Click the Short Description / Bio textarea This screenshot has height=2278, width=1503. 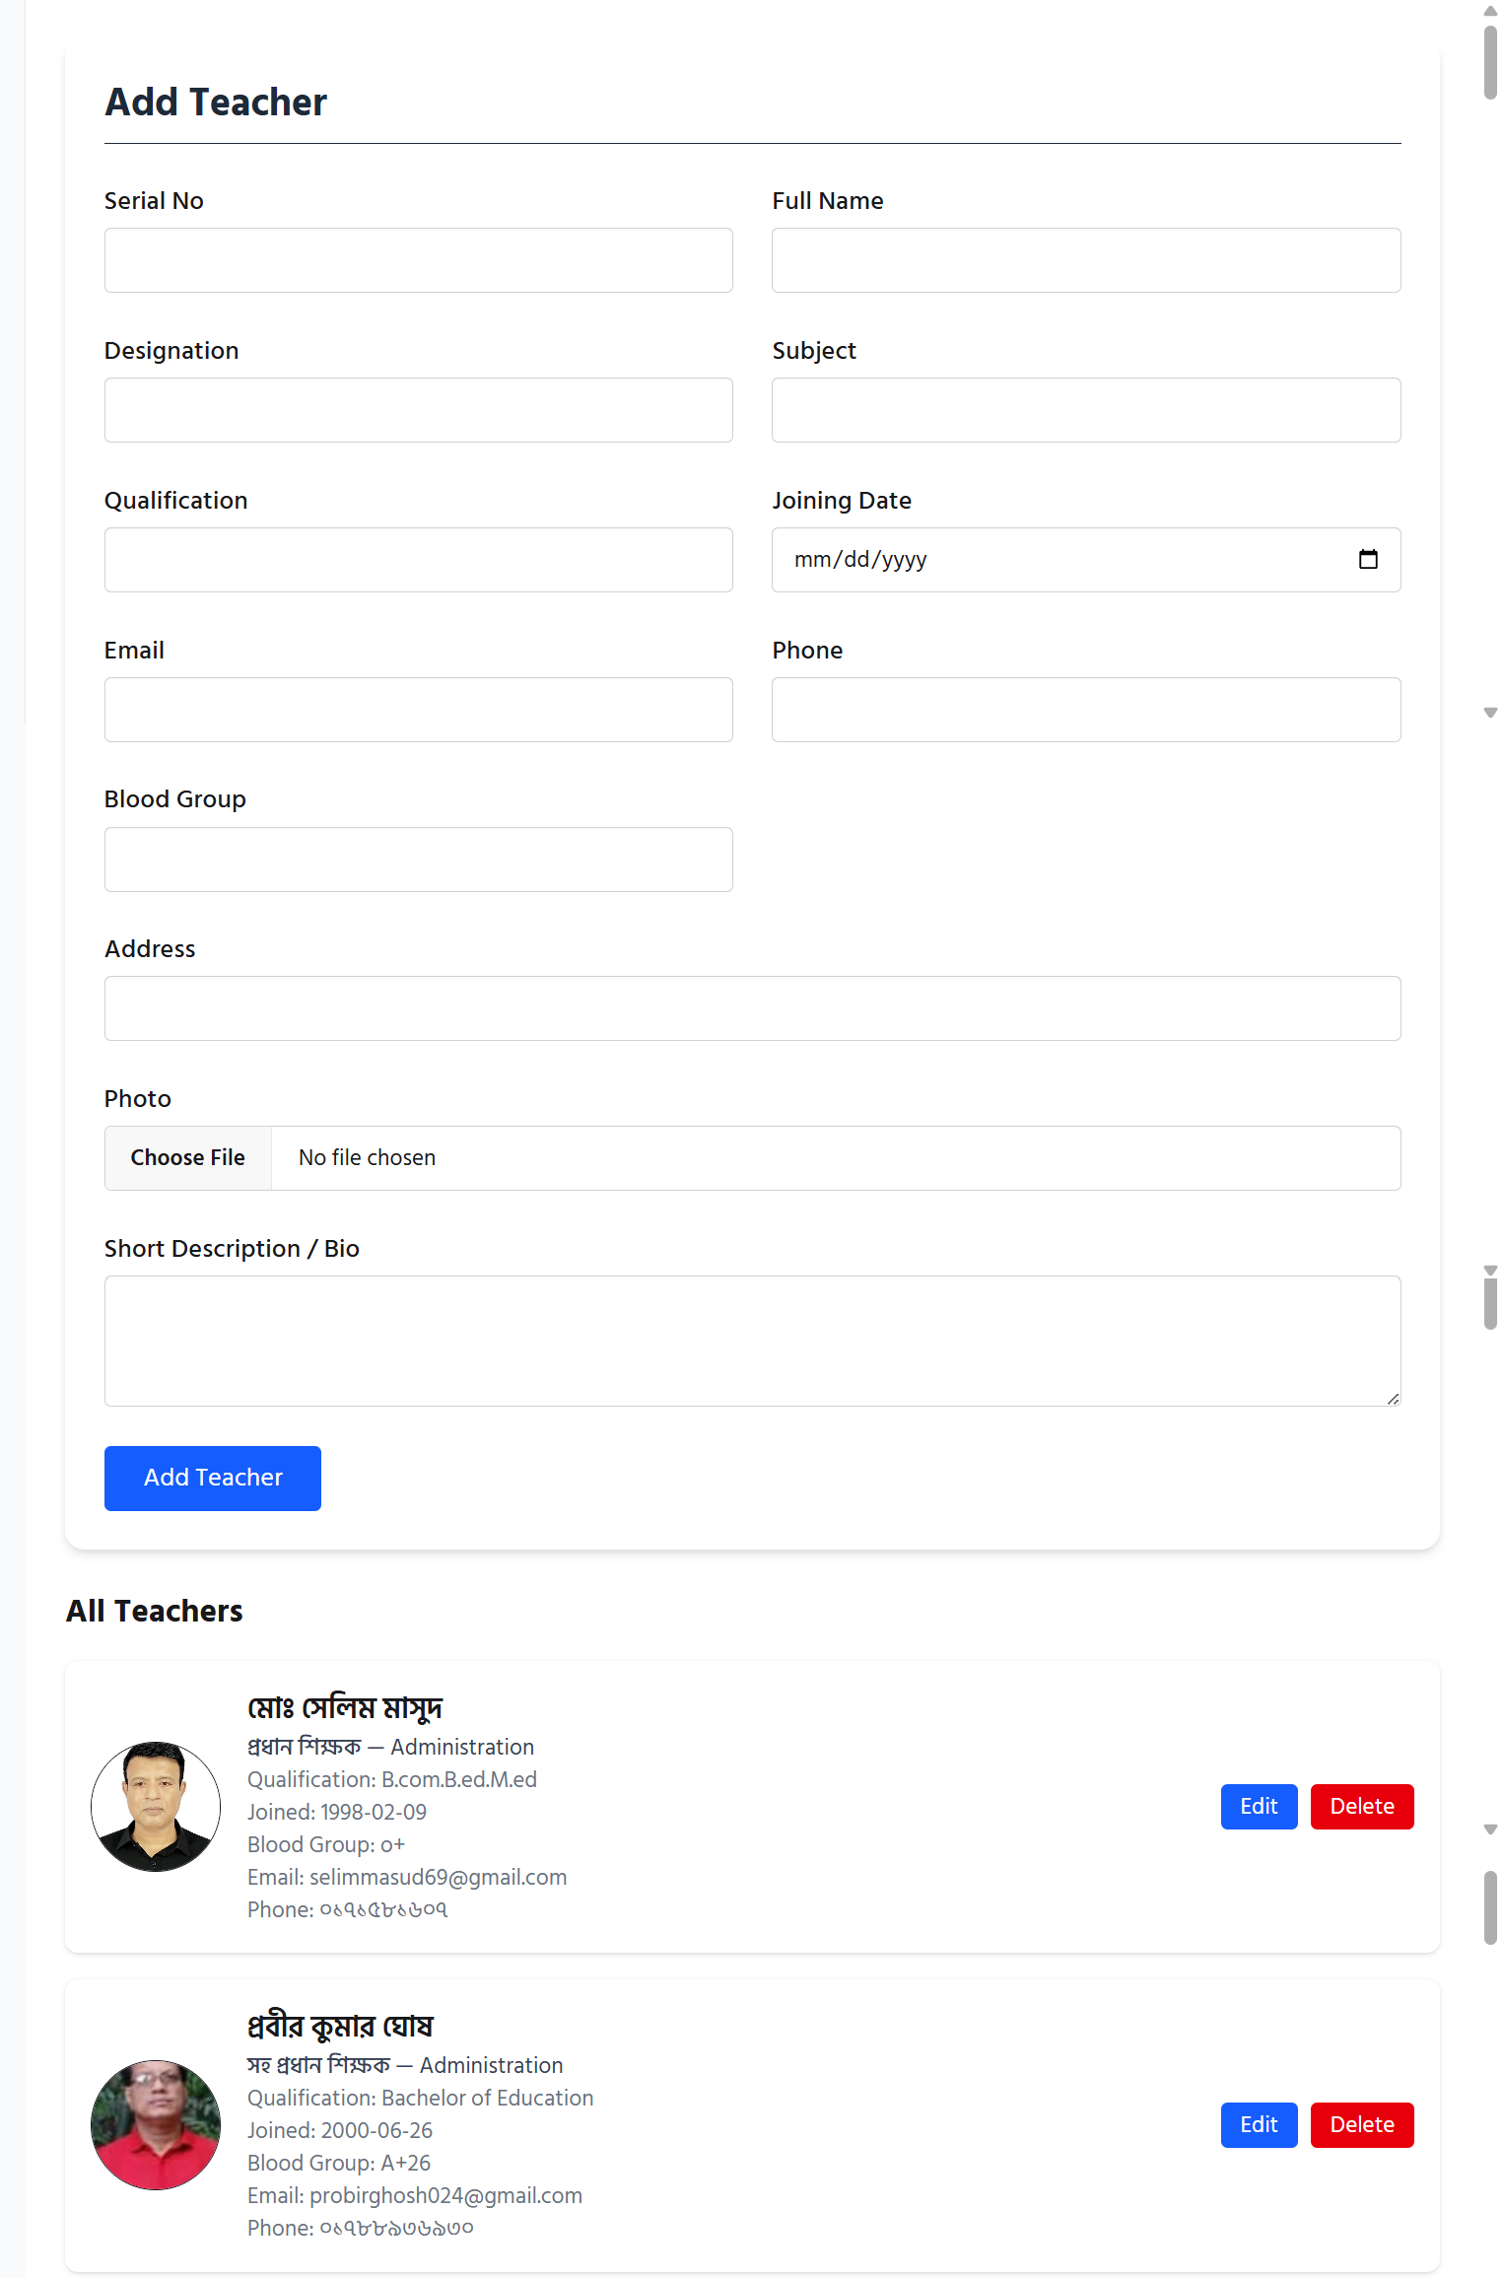click(752, 1341)
